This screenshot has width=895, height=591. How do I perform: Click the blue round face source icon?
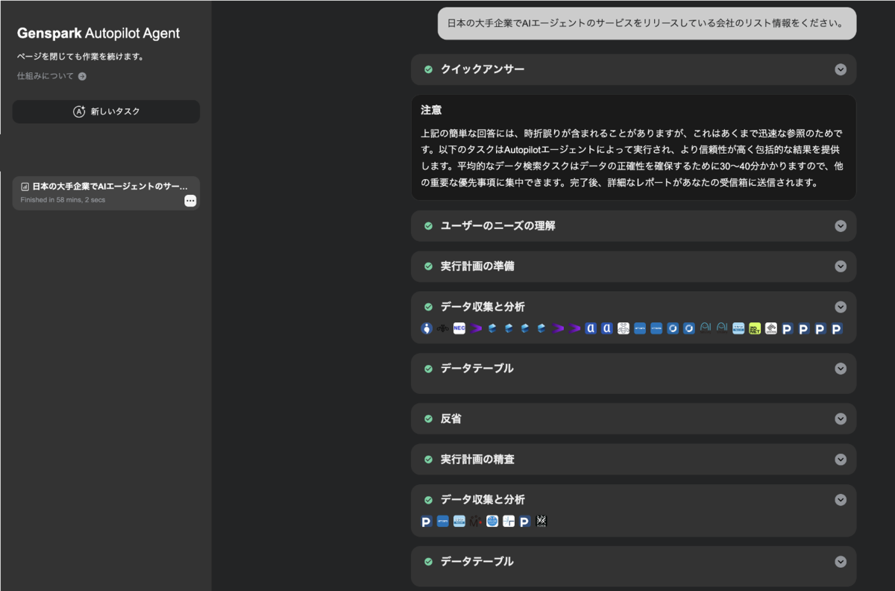pos(492,522)
